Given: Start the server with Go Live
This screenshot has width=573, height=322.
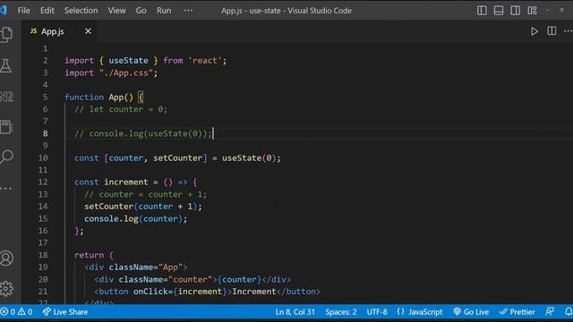Looking at the screenshot, I should (471, 312).
